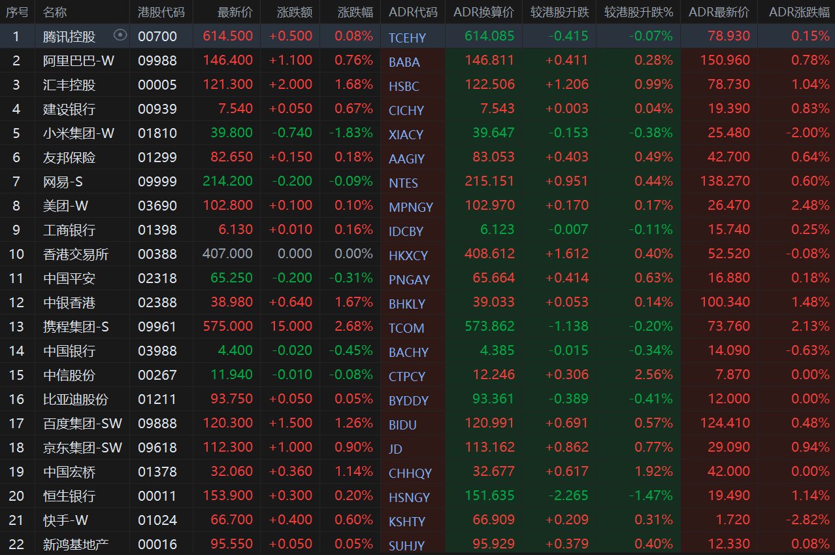Click the HSNGY ADR code
The height and width of the screenshot is (555, 835).
pyautogui.click(x=408, y=497)
